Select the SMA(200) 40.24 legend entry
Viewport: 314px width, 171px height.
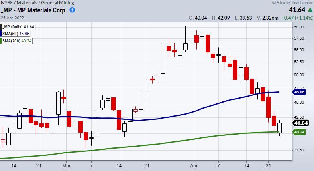(16, 41)
